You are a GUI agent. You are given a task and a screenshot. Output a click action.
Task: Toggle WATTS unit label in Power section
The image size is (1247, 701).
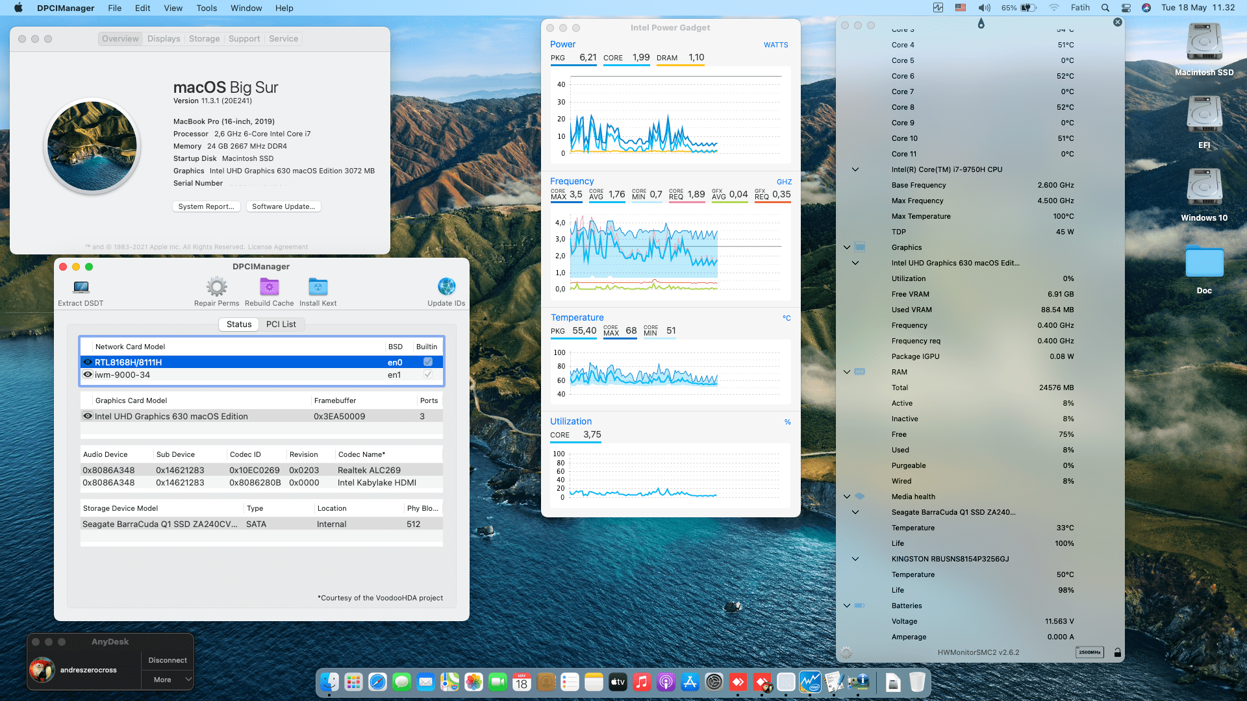click(775, 45)
